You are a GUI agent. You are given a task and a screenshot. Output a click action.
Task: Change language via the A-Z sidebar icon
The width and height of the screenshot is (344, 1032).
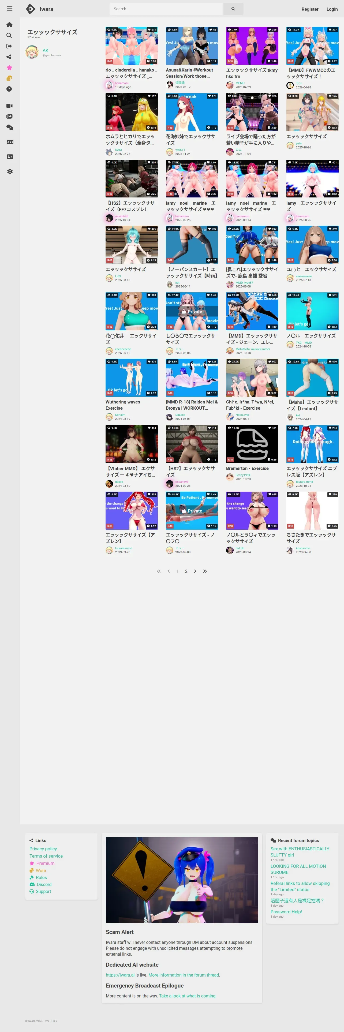click(x=10, y=142)
